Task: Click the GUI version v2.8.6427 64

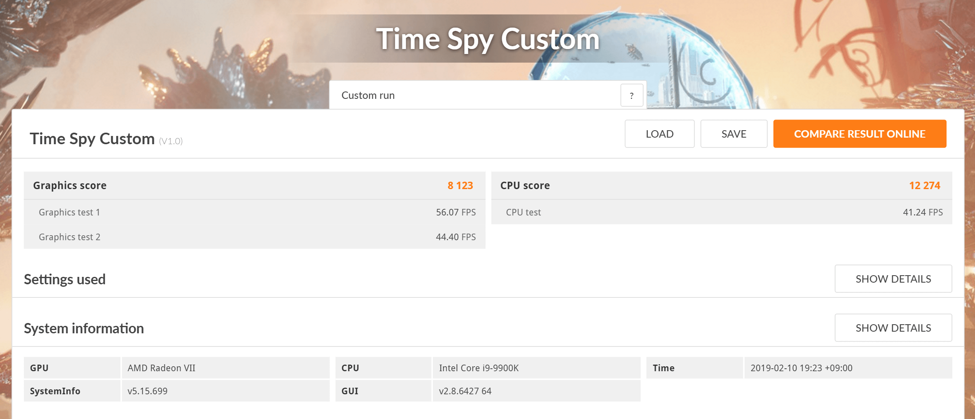Action: pyautogui.click(x=465, y=391)
